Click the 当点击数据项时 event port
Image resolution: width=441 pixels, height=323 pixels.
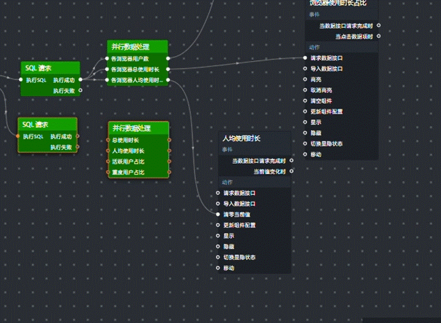coord(379,36)
